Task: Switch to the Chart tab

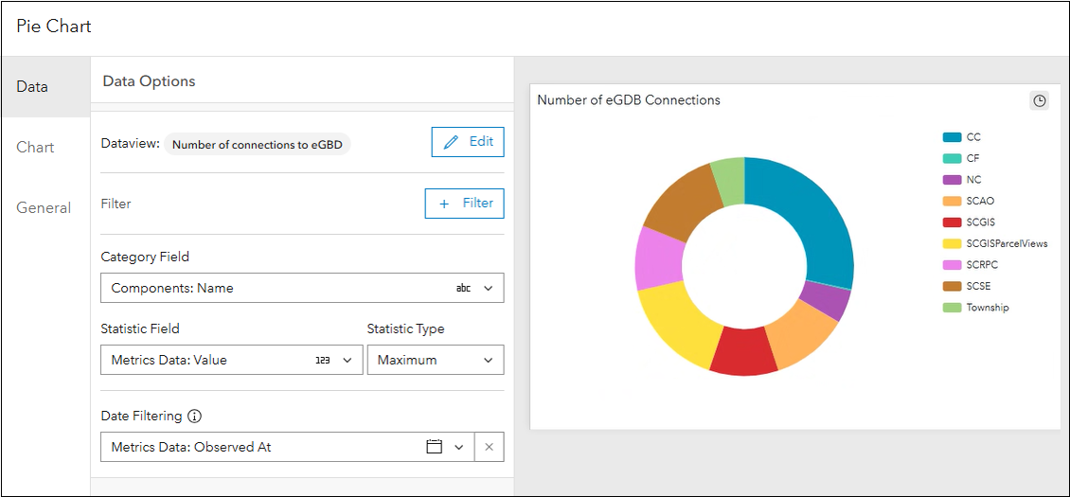Action: [x=35, y=148]
